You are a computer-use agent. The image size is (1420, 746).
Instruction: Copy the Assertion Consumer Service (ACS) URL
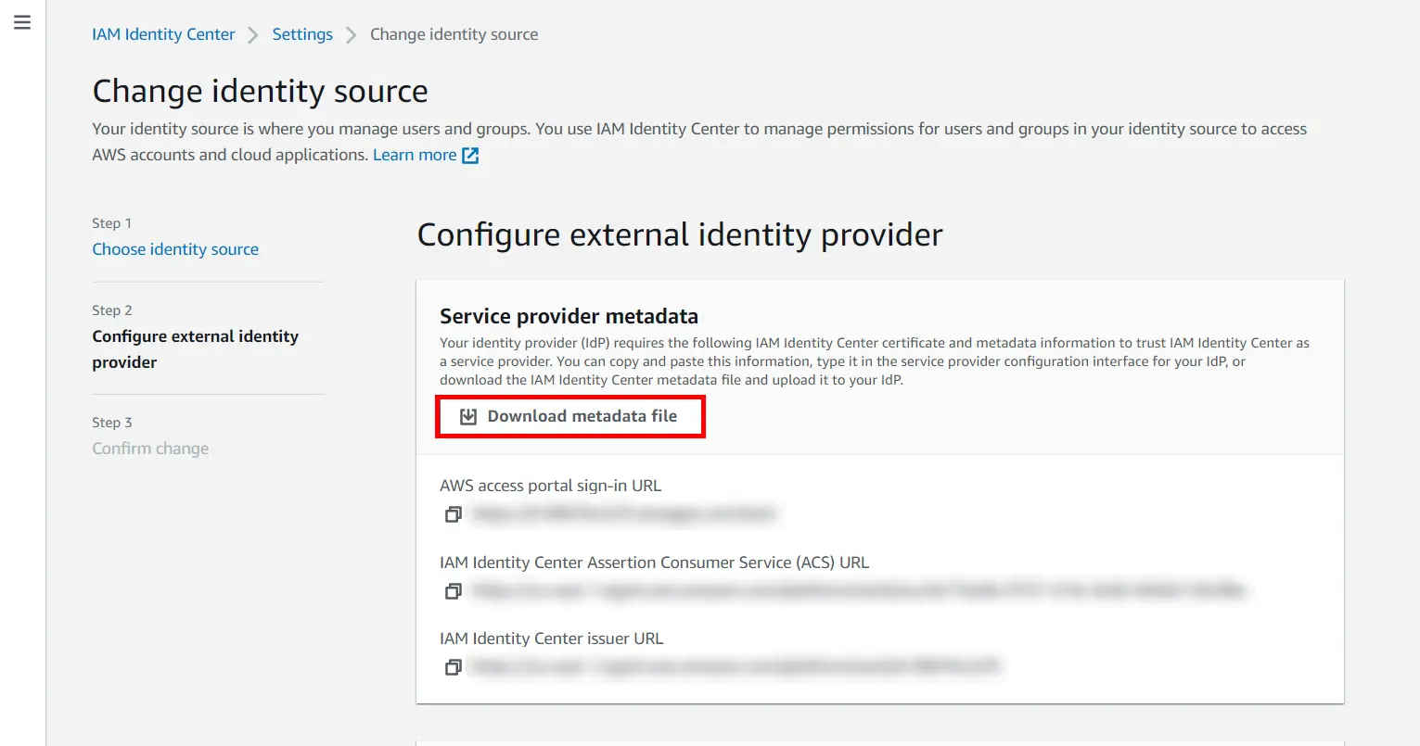tap(453, 590)
